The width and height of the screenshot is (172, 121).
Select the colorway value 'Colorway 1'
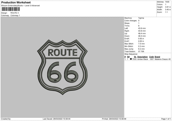point(15,15)
